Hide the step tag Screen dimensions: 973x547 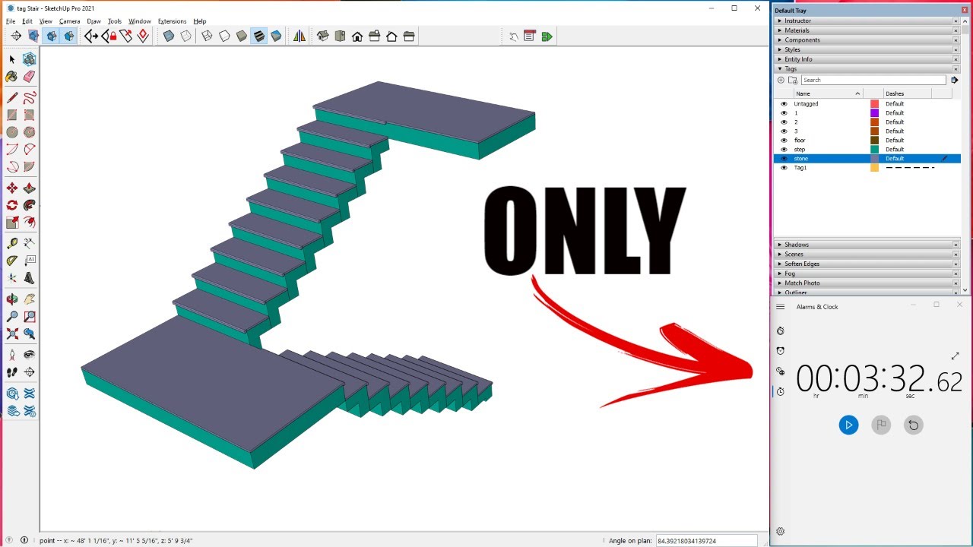(x=784, y=150)
